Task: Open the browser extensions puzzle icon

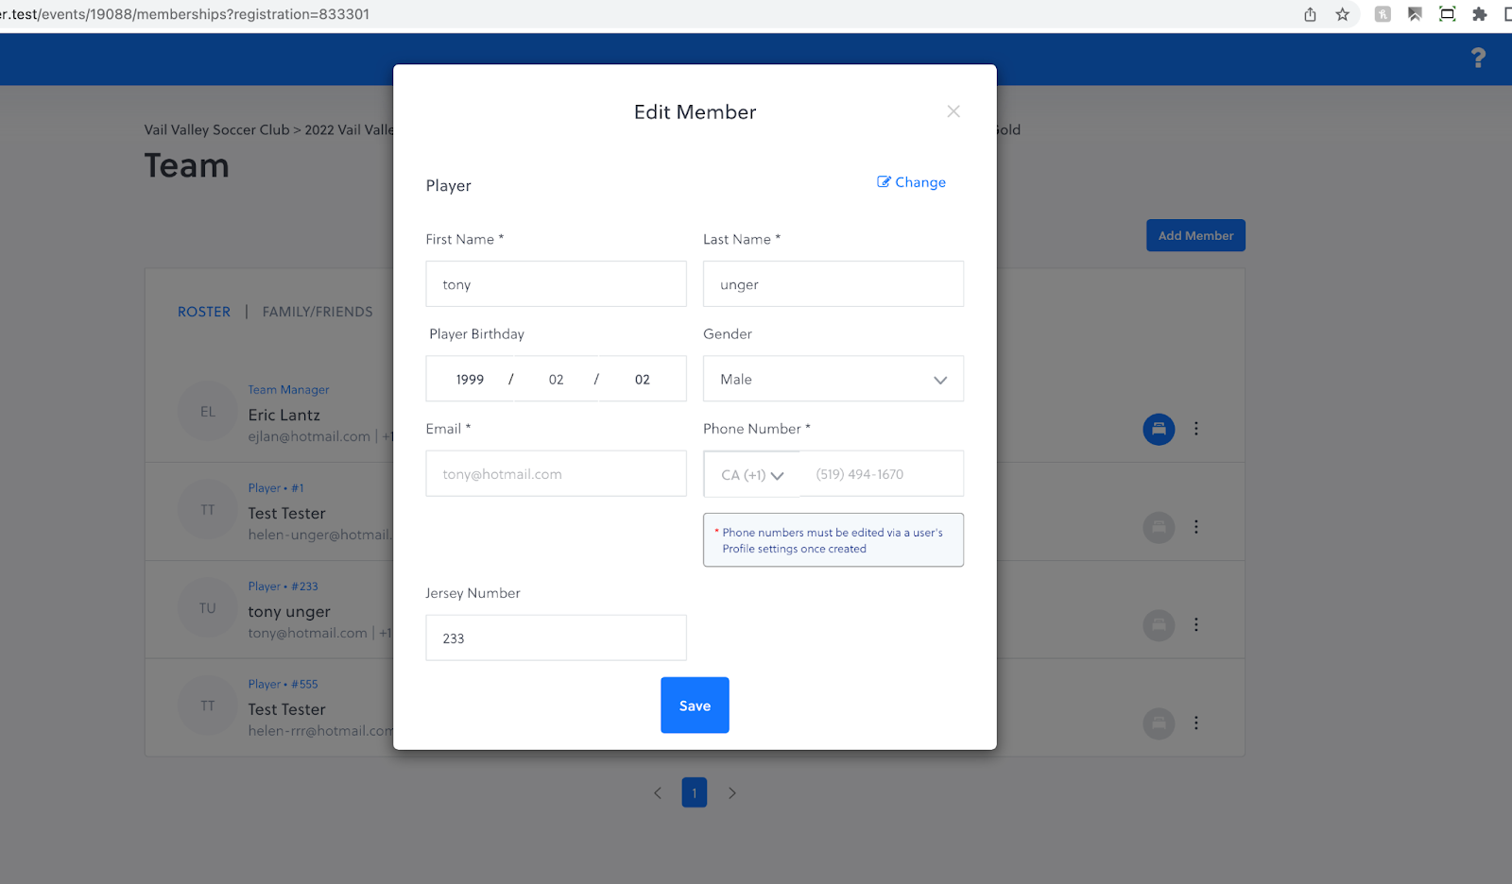Action: point(1480,14)
